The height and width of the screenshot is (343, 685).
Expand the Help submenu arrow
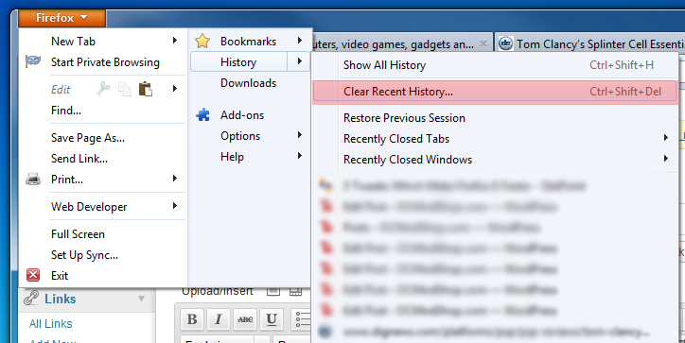(x=300, y=156)
